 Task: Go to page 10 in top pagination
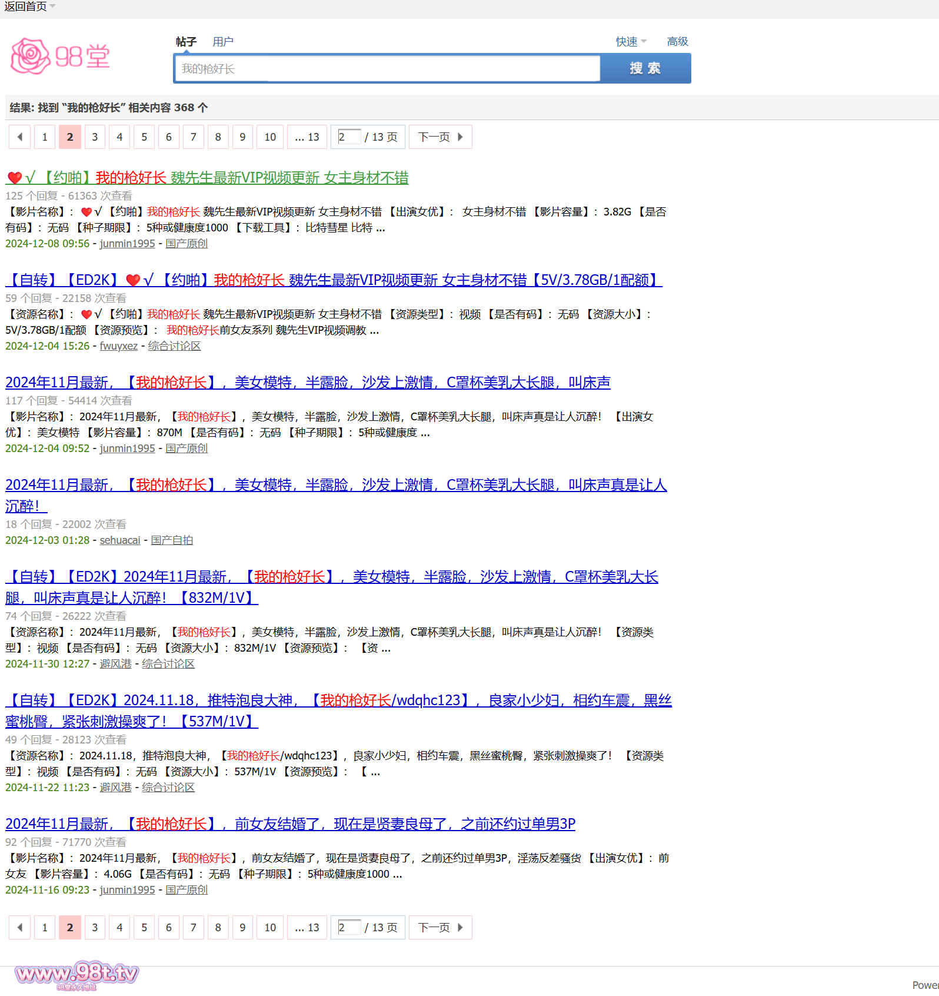[270, 137]
